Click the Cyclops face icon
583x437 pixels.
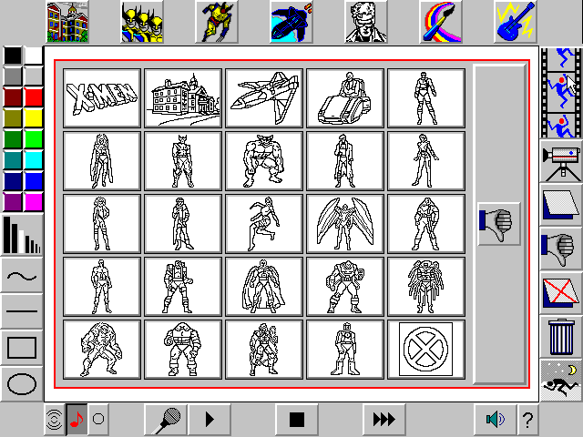[366, 22]
